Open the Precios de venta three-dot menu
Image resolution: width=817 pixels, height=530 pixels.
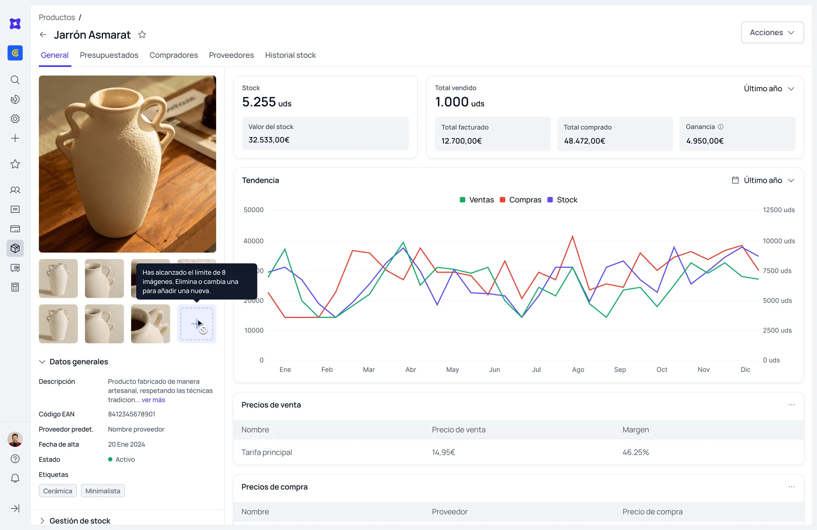(x=792, y=405)
